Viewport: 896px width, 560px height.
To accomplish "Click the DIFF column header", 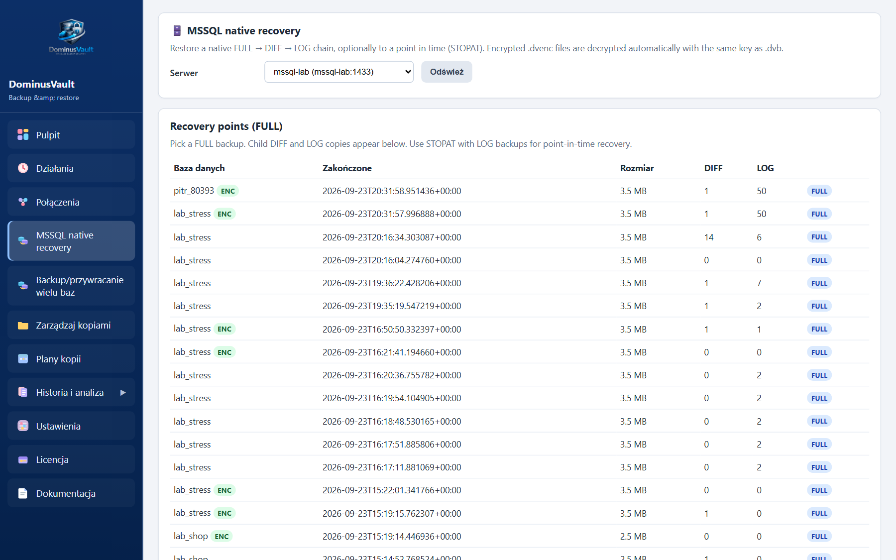I will pyautogui.click(x=713, y=168).
